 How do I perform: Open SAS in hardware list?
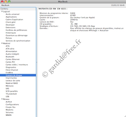pos(7,89)
